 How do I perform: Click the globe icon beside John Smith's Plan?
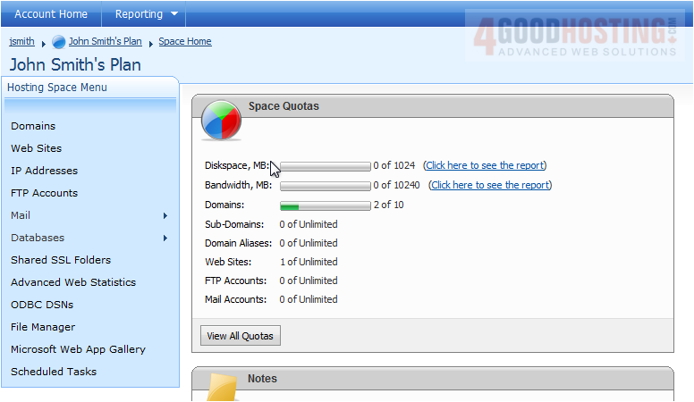click(x=59, y=42)
